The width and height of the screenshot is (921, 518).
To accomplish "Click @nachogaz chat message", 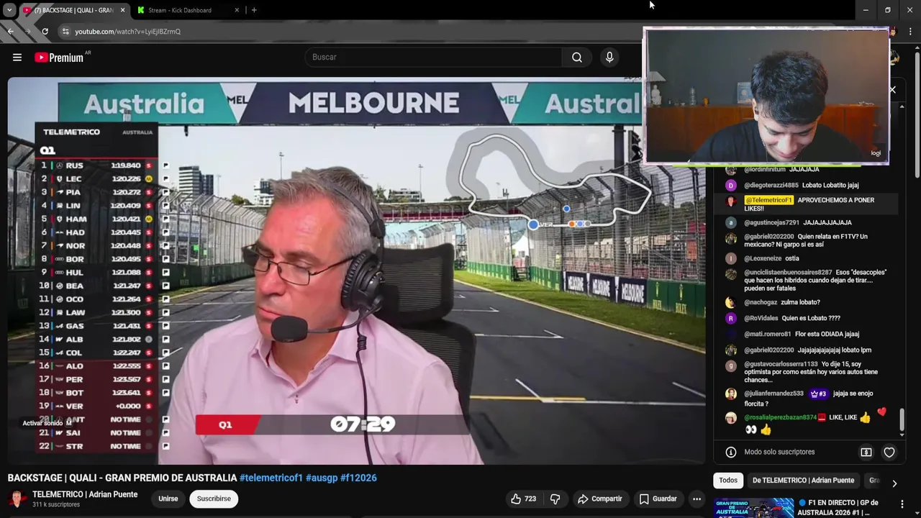I will click(807, 302).
